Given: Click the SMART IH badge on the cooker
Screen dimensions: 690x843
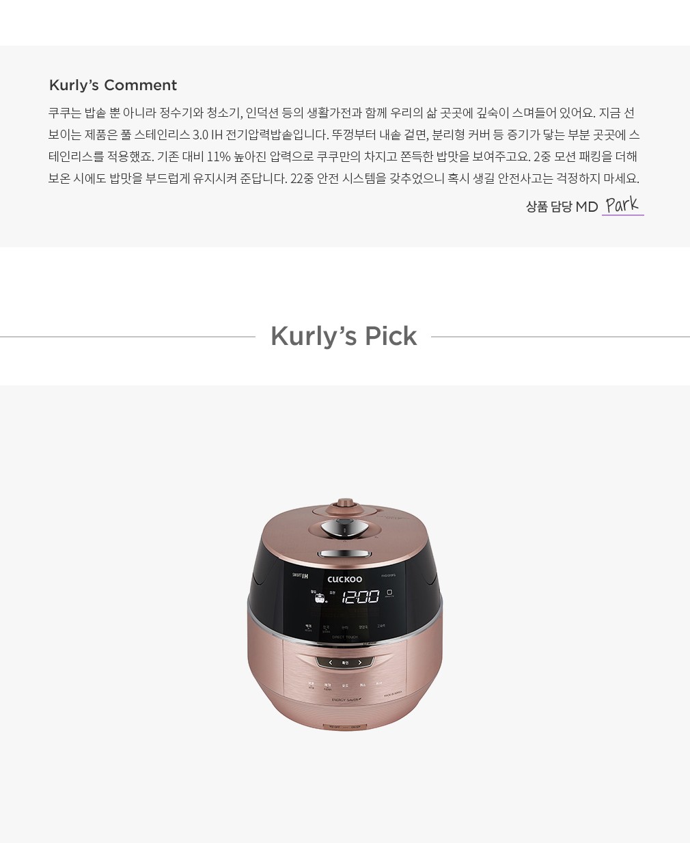Looking at the screenshot, I should coord(300,576).
